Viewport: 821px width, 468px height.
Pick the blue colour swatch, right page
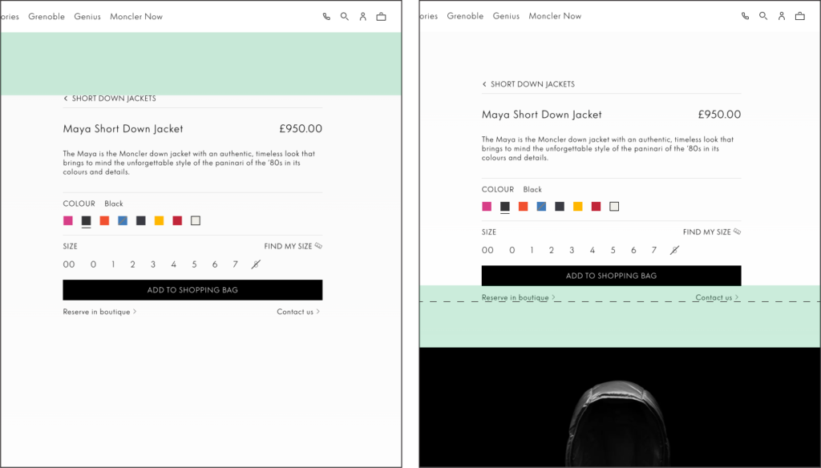tap(541, 206)
